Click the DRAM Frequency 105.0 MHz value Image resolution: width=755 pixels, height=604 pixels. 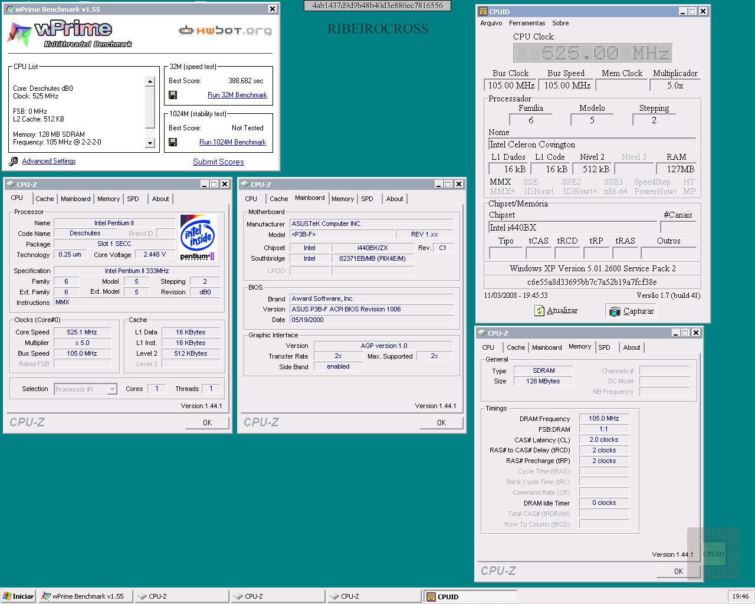point(604,418)
